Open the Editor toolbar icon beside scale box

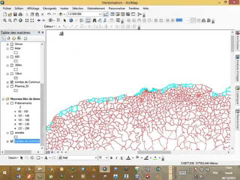click(x=105, y=14)
